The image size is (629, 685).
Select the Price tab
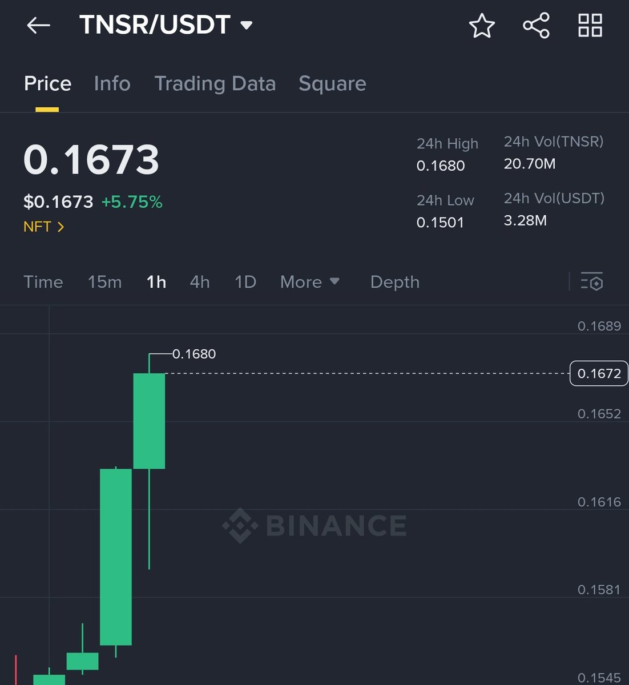[47, 84]
